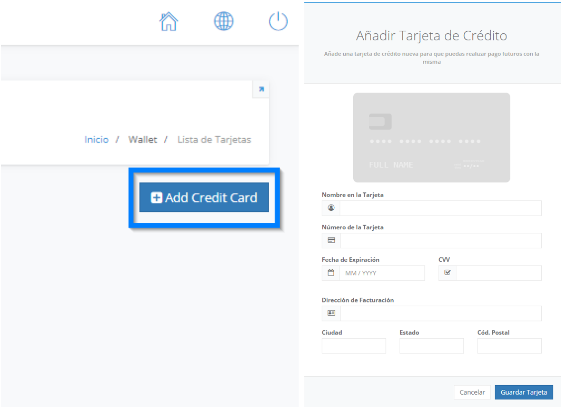Click the user icon beside Nombre en la Tarjeta
This screenshot has width=564, height=407.
click(x=331, y=208)
